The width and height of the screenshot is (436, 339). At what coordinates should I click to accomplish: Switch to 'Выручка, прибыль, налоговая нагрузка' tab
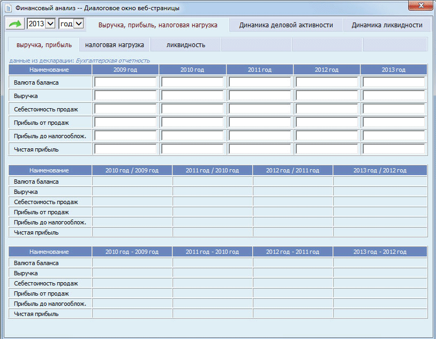coord(157,25)
